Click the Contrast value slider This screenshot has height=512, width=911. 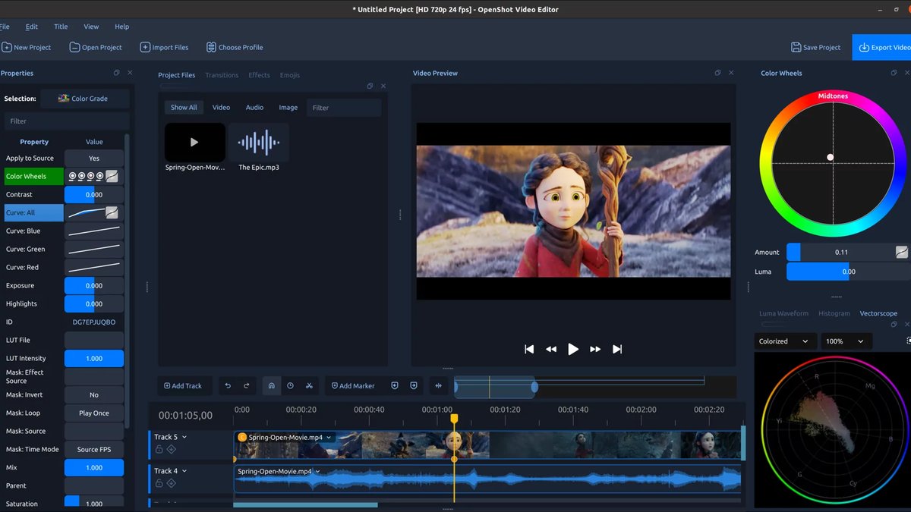click(x=94, y=195)
